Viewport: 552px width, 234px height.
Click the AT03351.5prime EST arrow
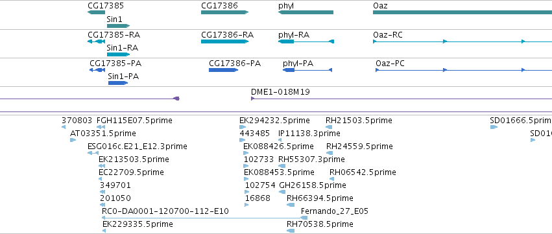[x=73, y=140]
